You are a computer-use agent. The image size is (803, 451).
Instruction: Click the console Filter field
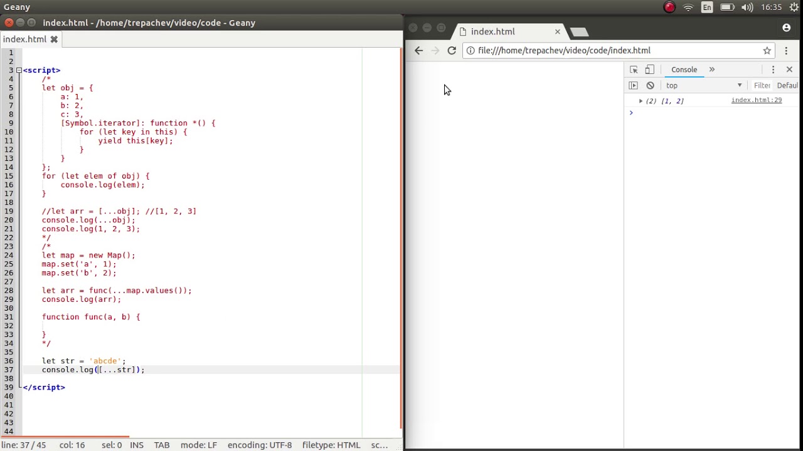pos(762,85)
